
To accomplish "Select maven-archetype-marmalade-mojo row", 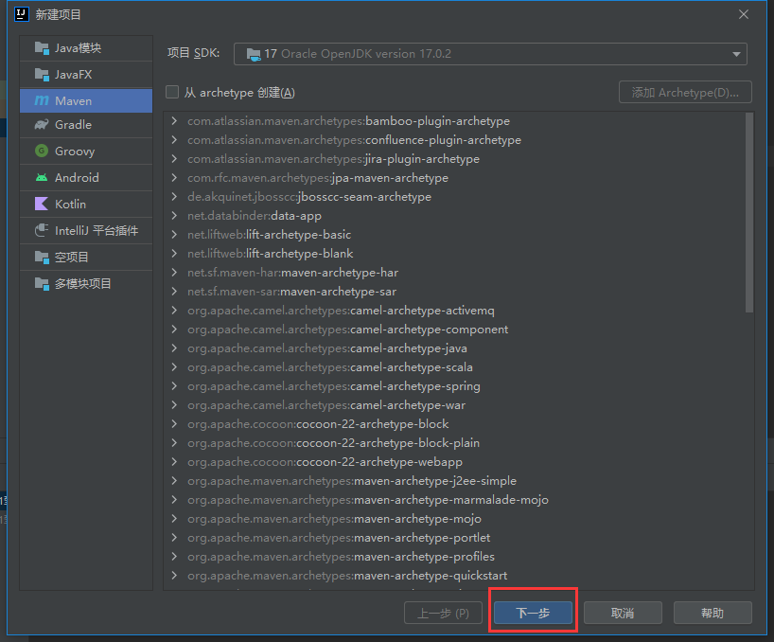I will point(454,500).
